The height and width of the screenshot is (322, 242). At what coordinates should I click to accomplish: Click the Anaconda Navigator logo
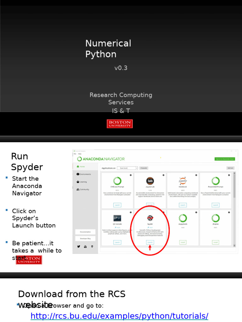[101, 159]
